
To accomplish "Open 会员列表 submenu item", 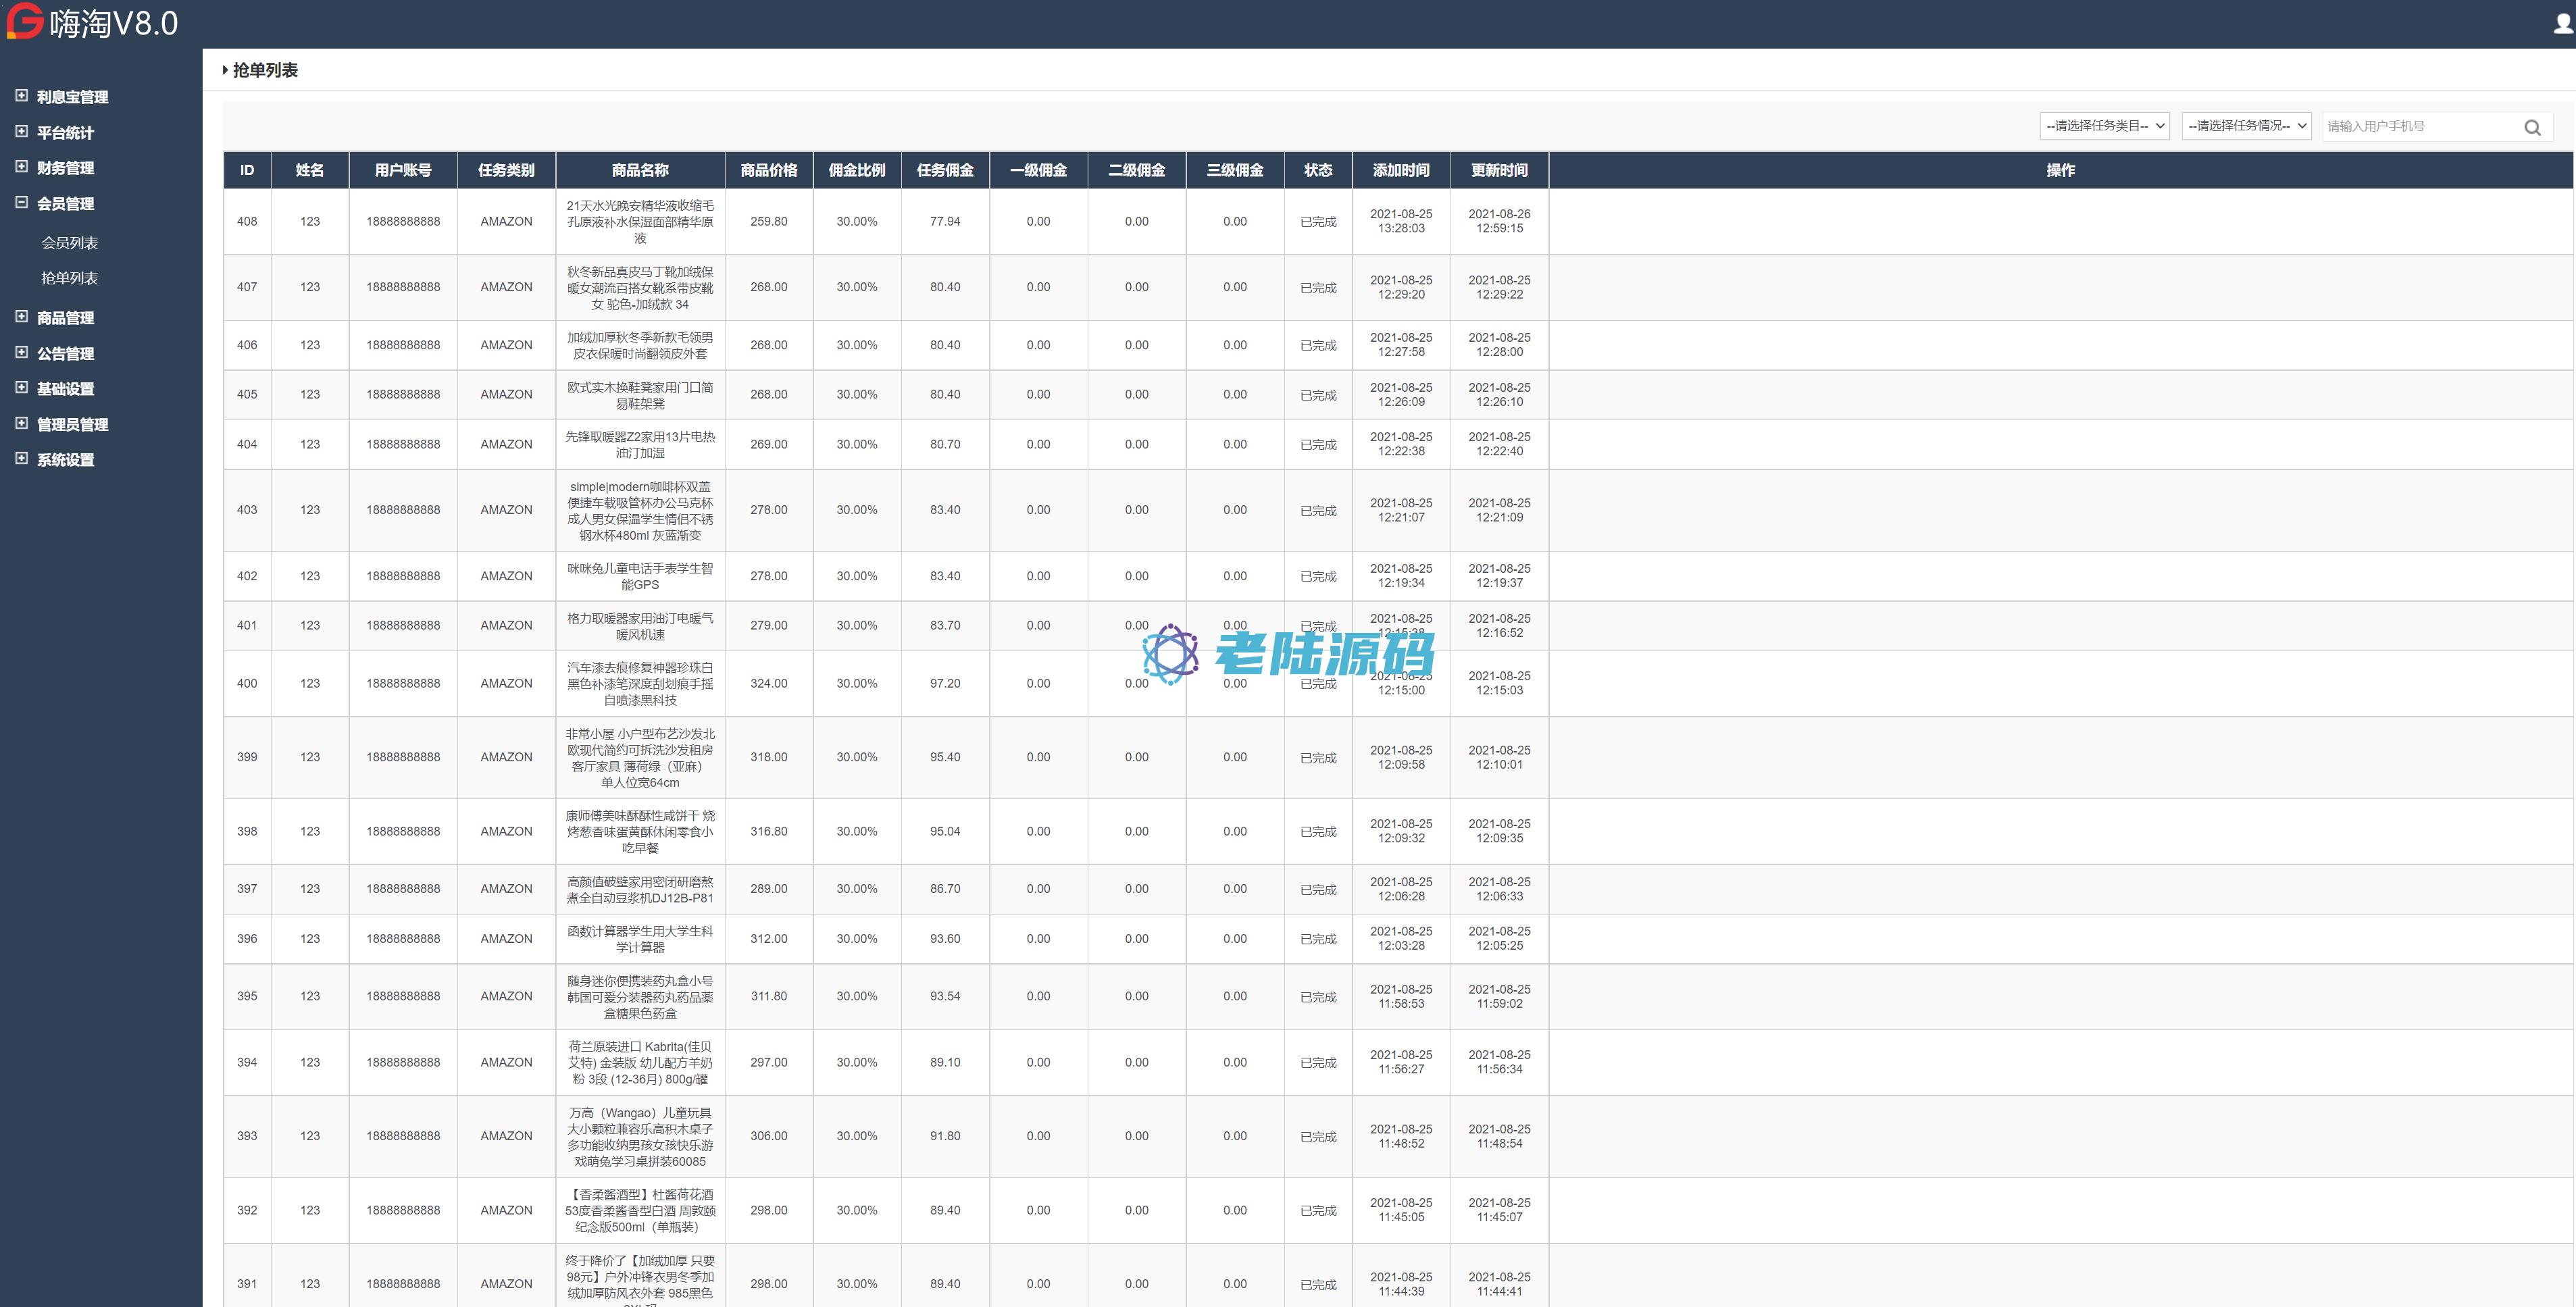I will [x=69, y=243].
